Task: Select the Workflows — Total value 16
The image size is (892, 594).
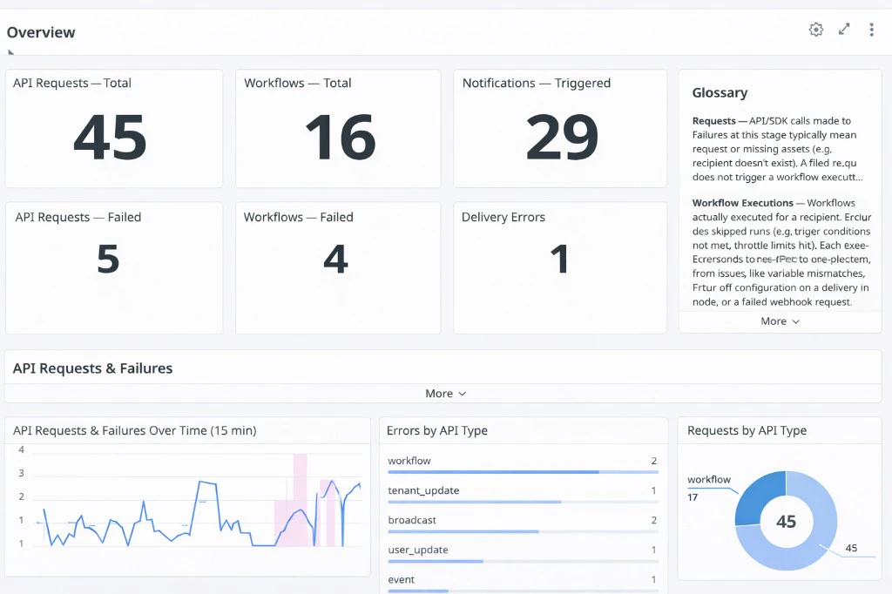Action: click(341, 137)
